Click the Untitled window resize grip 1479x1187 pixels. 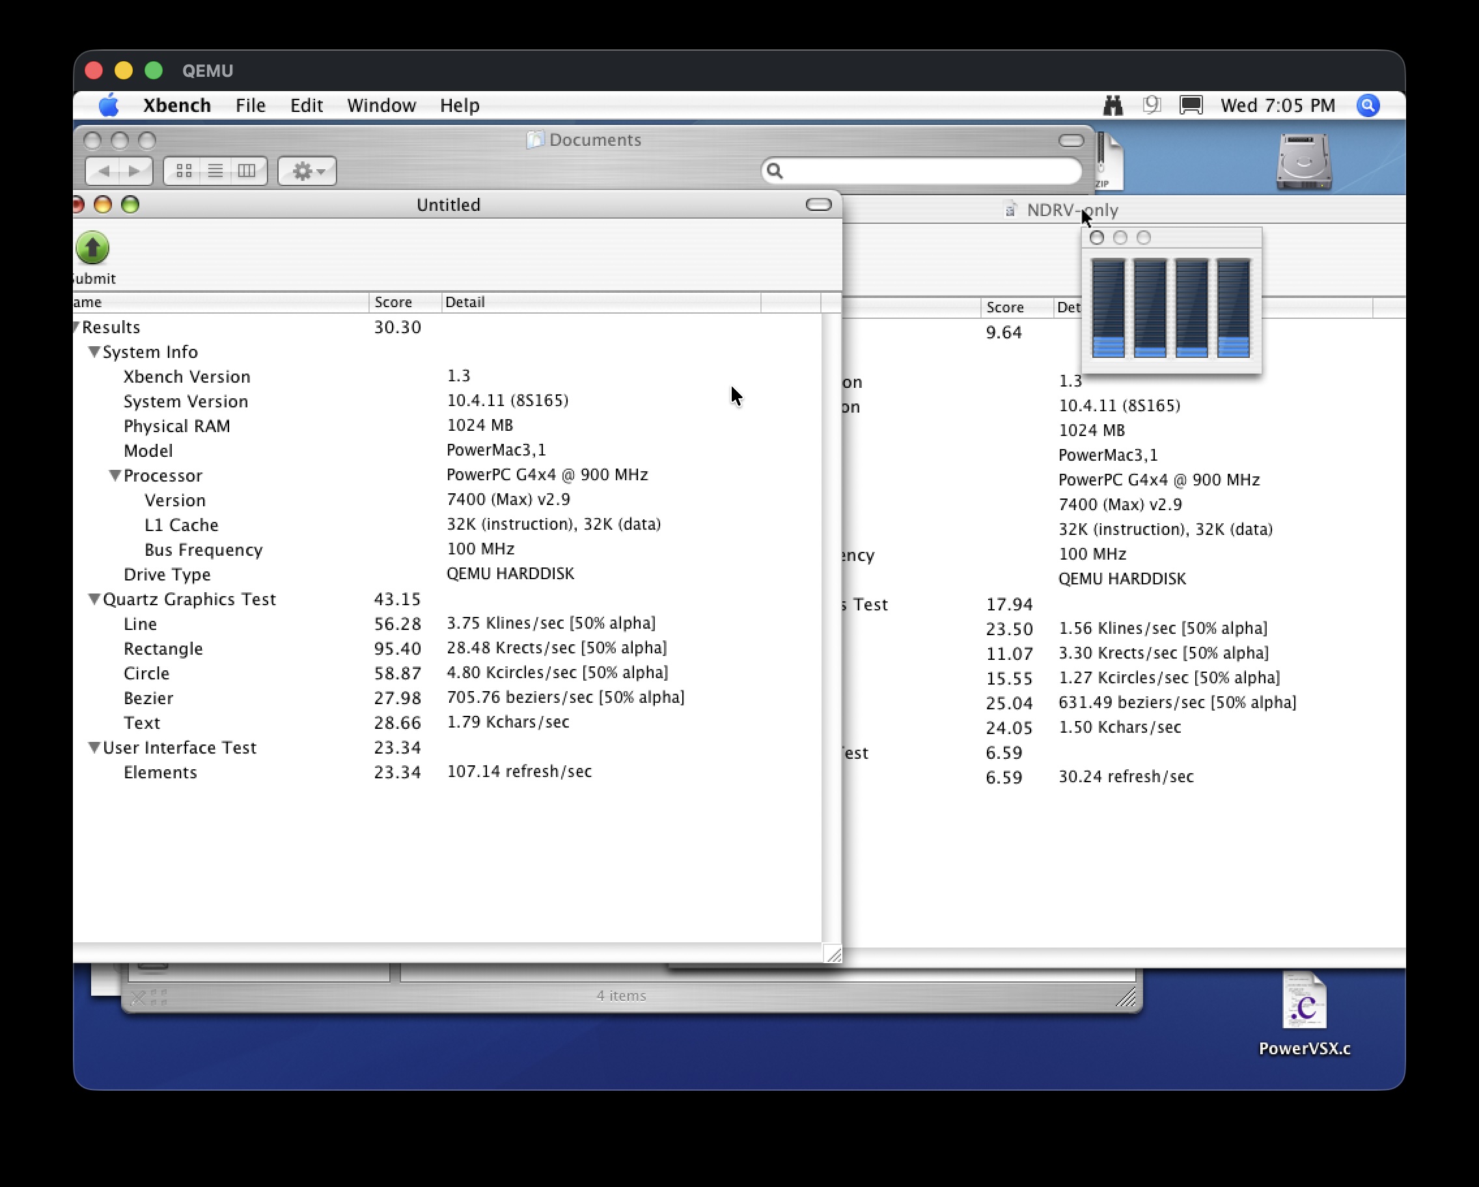coord(833,953)
